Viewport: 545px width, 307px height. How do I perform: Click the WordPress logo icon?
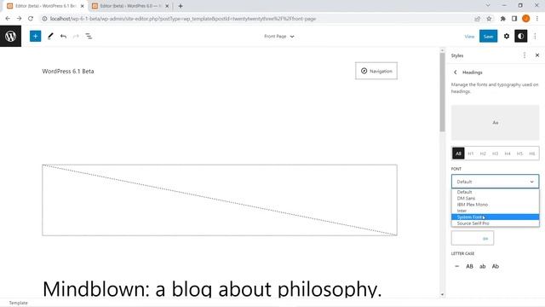(10, 36)
